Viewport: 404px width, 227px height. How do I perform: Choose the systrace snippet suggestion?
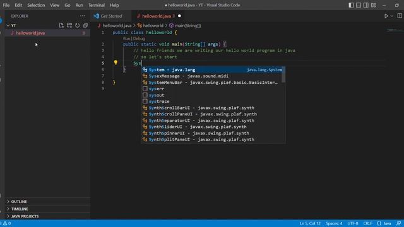(x=212, y=102)
